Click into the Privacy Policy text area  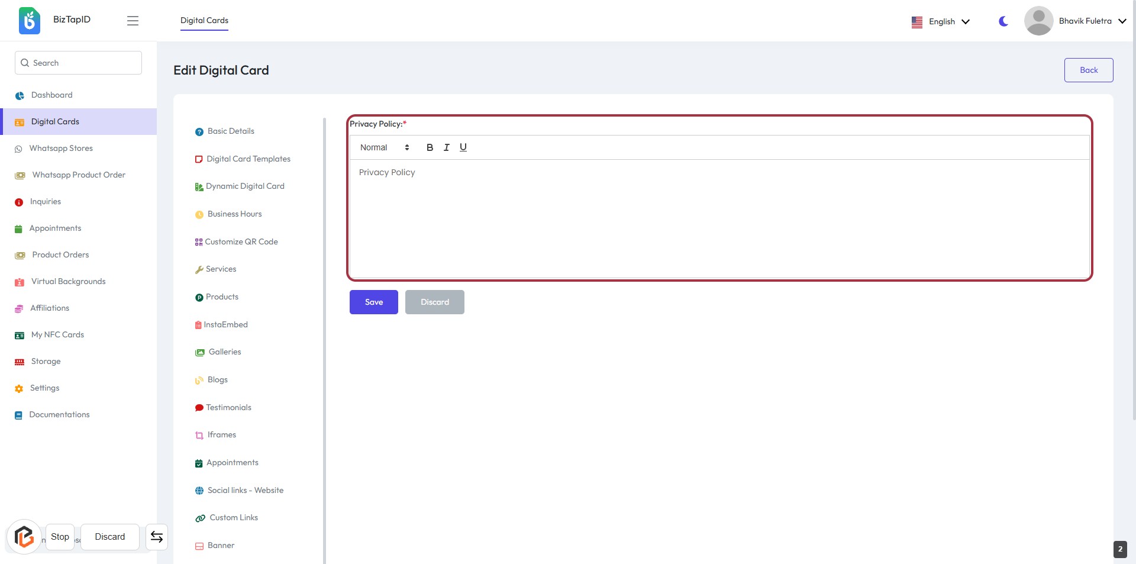[x=718, y=218]
